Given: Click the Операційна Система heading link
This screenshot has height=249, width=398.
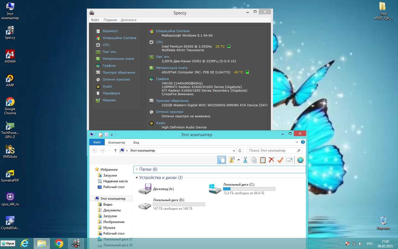Looking at the screenshot, I should pos(173,31).
